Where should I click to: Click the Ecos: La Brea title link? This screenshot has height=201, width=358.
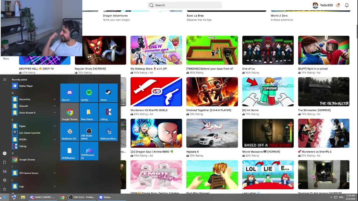click(x=195, y=16)
